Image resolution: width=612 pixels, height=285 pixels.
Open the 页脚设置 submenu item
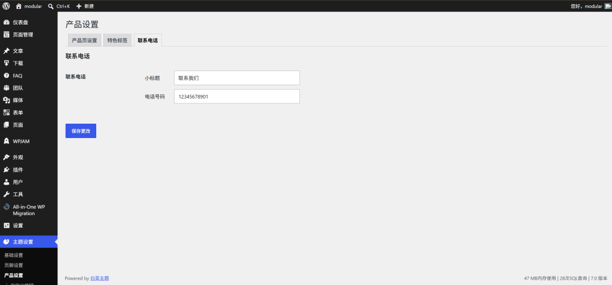(x=14, y=265)
